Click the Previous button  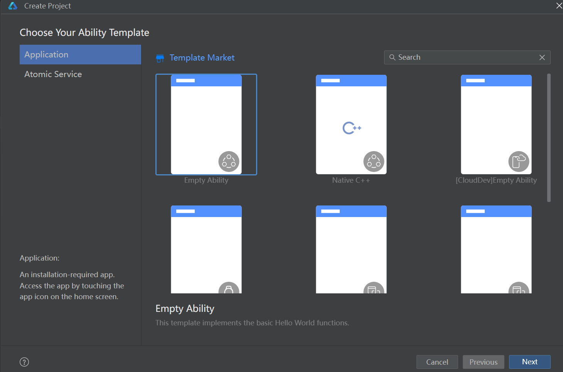pyautogui.click(x=483, y=362)
